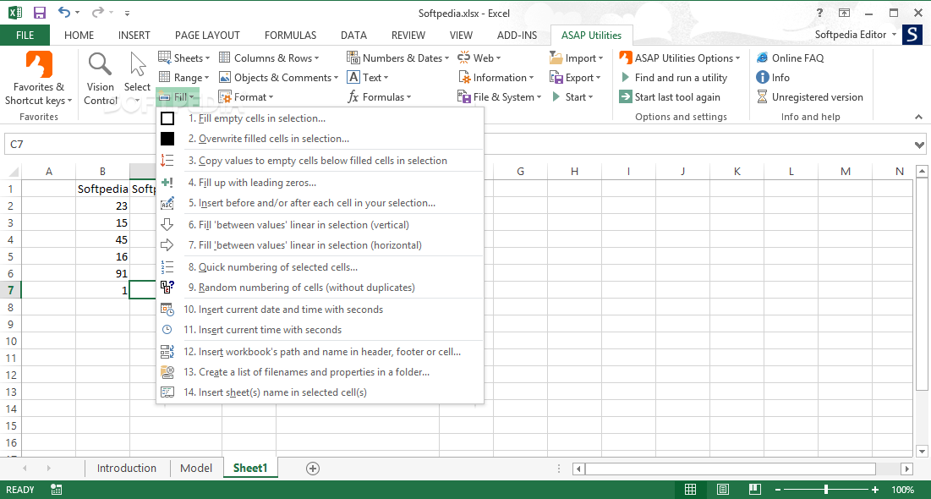
Task: Choose Fill up with leading zeros
Action: tap(320, 183)
